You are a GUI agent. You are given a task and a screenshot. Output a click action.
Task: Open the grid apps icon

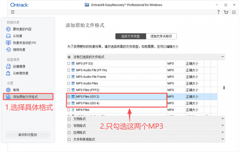click(234, 12)
